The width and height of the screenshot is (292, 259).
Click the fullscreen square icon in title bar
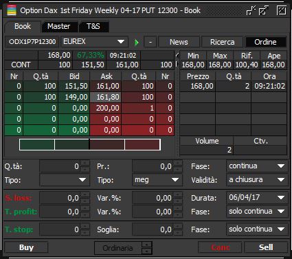pyautogui.click(x=282, y=10)
